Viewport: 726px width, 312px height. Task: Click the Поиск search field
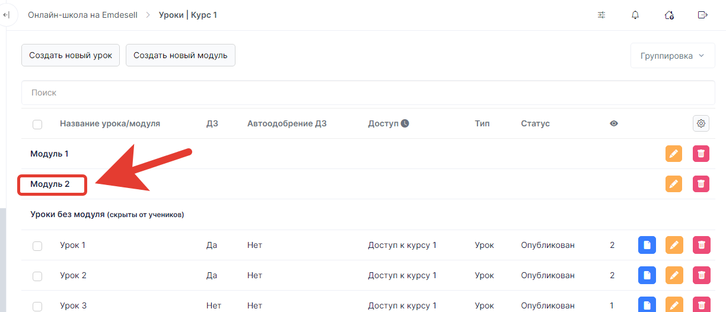(368, 93)
